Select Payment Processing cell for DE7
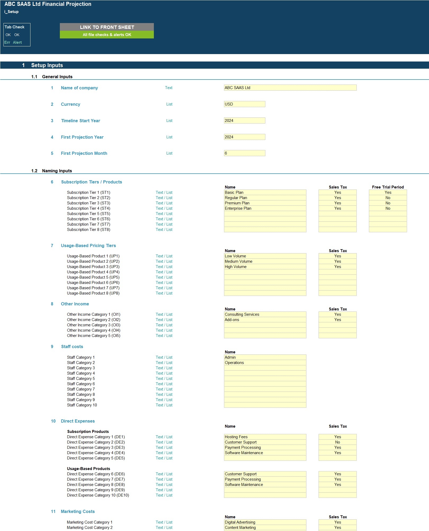 (265, 479)
